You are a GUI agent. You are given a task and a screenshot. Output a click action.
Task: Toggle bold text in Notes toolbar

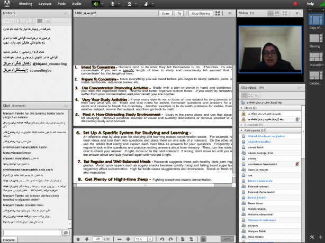(x=19, y=21)
